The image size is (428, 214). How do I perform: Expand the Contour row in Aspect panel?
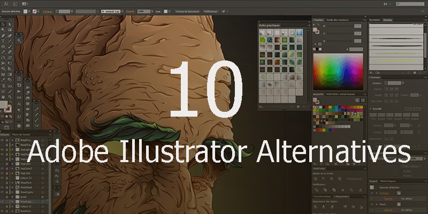coord(377,193)
